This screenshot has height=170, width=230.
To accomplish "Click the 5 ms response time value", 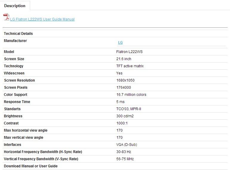I will click(120, 102).
